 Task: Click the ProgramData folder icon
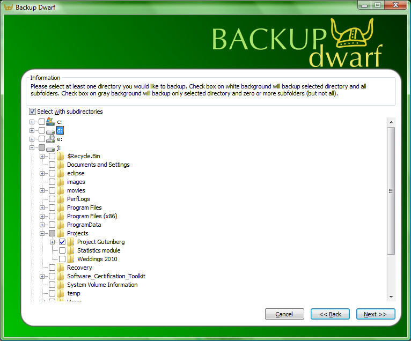click(61, 225)
